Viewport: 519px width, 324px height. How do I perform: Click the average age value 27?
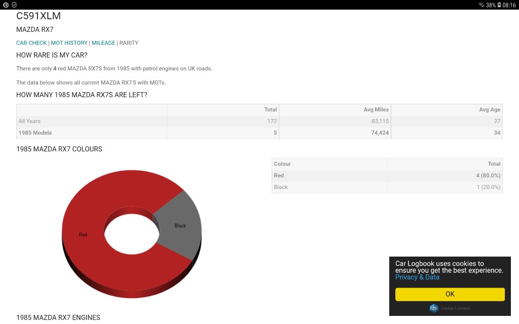(497, 121)
